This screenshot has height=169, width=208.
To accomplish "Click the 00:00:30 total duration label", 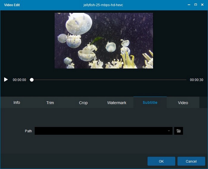I will tap(196, 80).
